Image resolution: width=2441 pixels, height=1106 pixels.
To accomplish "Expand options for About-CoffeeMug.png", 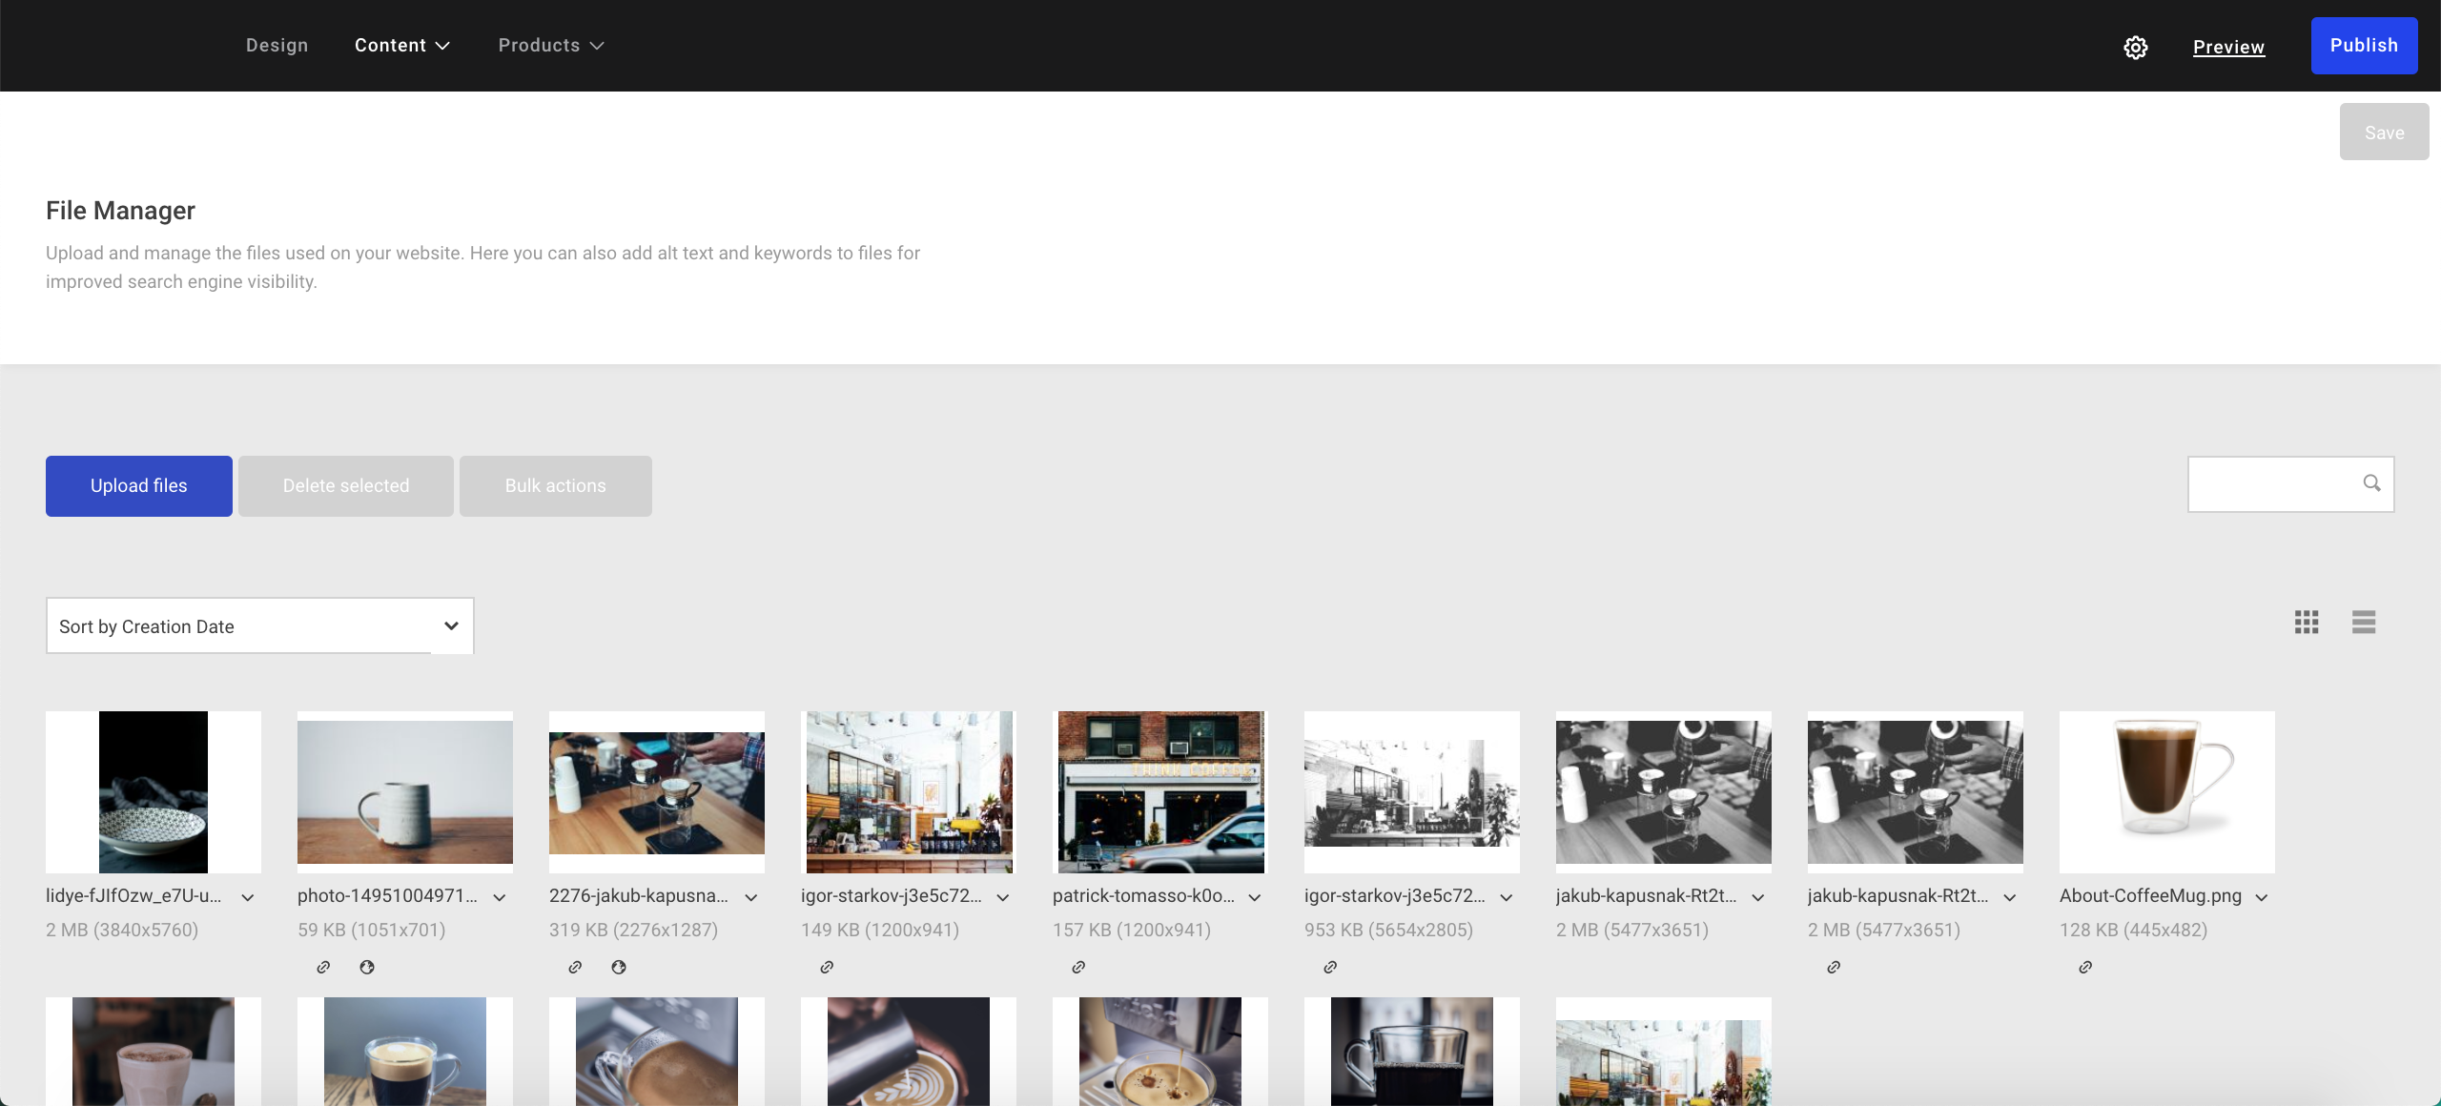I will tap(2262, 897).
